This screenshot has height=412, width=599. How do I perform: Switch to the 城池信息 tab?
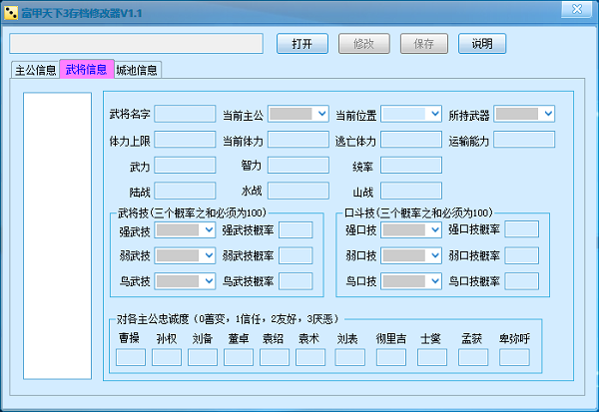point(137,70)
